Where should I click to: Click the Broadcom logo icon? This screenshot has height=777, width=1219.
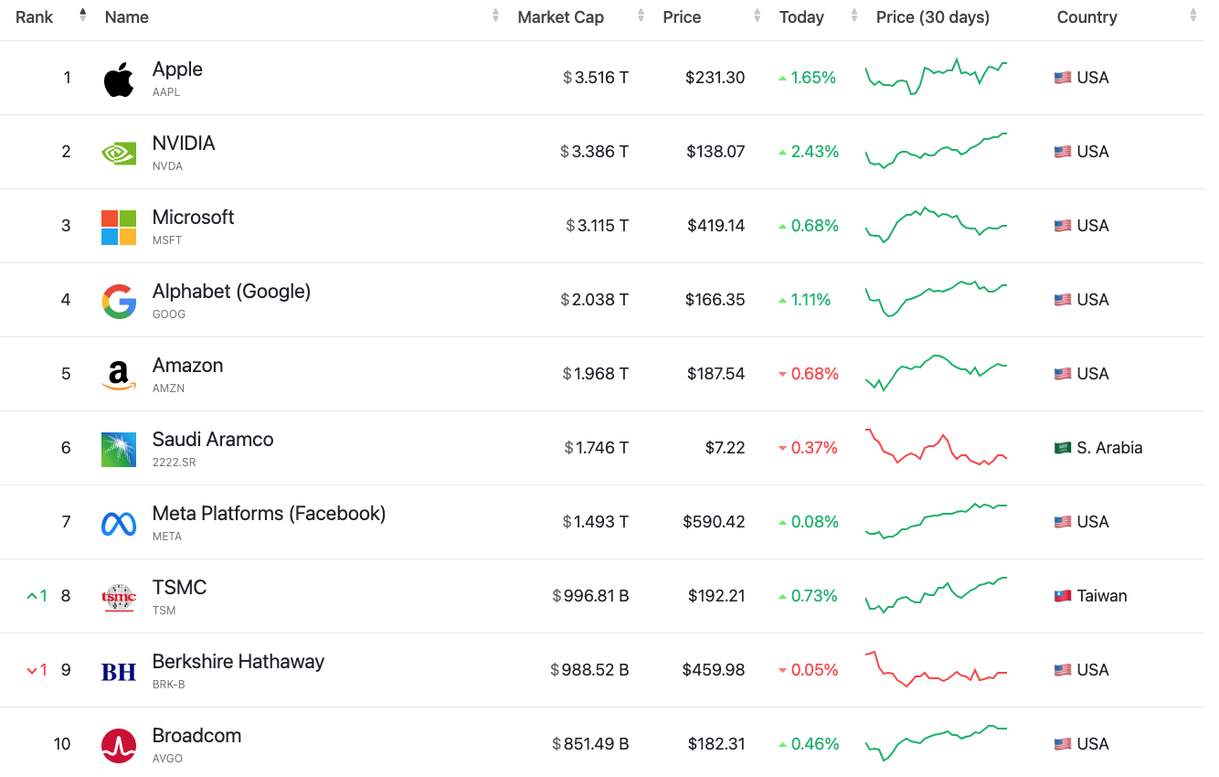click(119, 746)
